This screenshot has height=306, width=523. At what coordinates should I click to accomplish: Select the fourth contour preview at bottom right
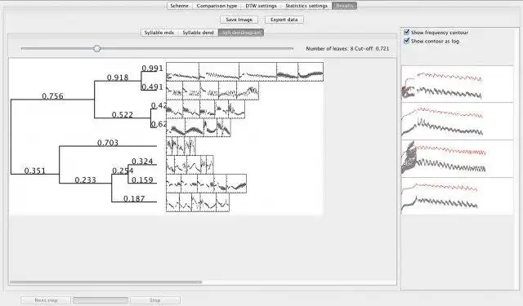458,196
